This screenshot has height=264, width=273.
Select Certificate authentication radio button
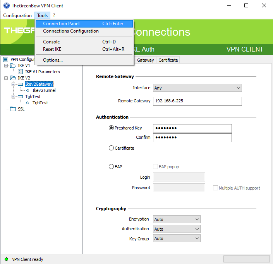point(111,148)
